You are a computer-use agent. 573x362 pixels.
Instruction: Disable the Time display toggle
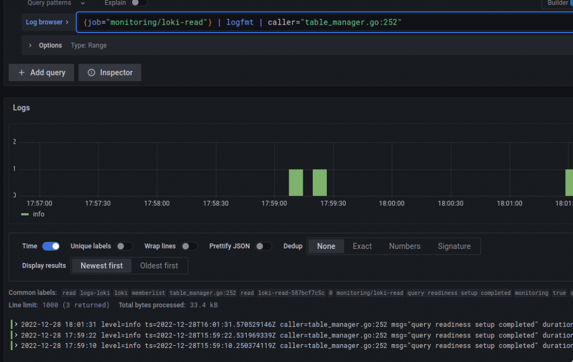click(x=51, y=246)
